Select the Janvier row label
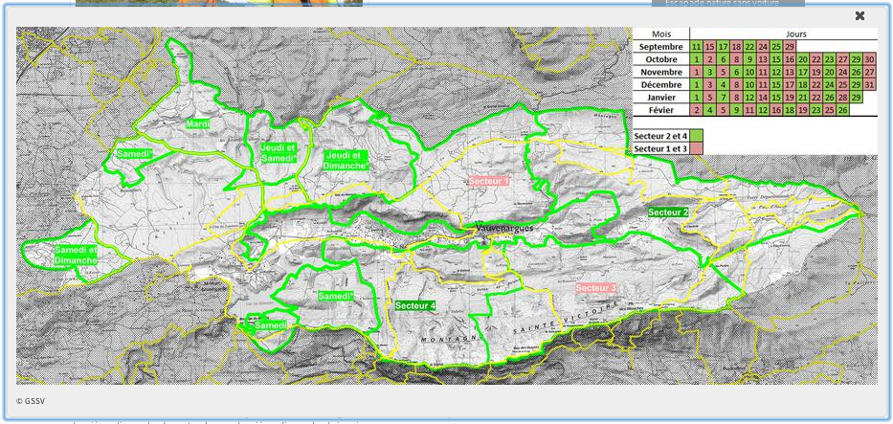This screenshot has width=893, height=424. [661, 98]
